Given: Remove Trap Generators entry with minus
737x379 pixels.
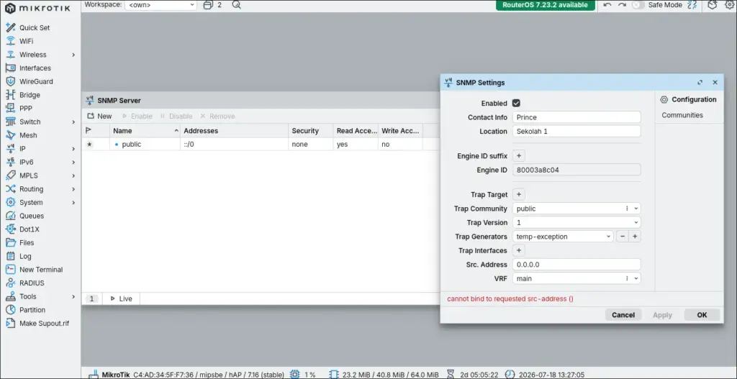Looking at the screenshot, I should click(x=623, y=237).
